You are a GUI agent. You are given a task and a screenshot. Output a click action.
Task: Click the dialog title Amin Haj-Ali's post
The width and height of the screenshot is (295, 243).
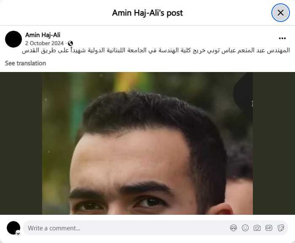[147, 13]
